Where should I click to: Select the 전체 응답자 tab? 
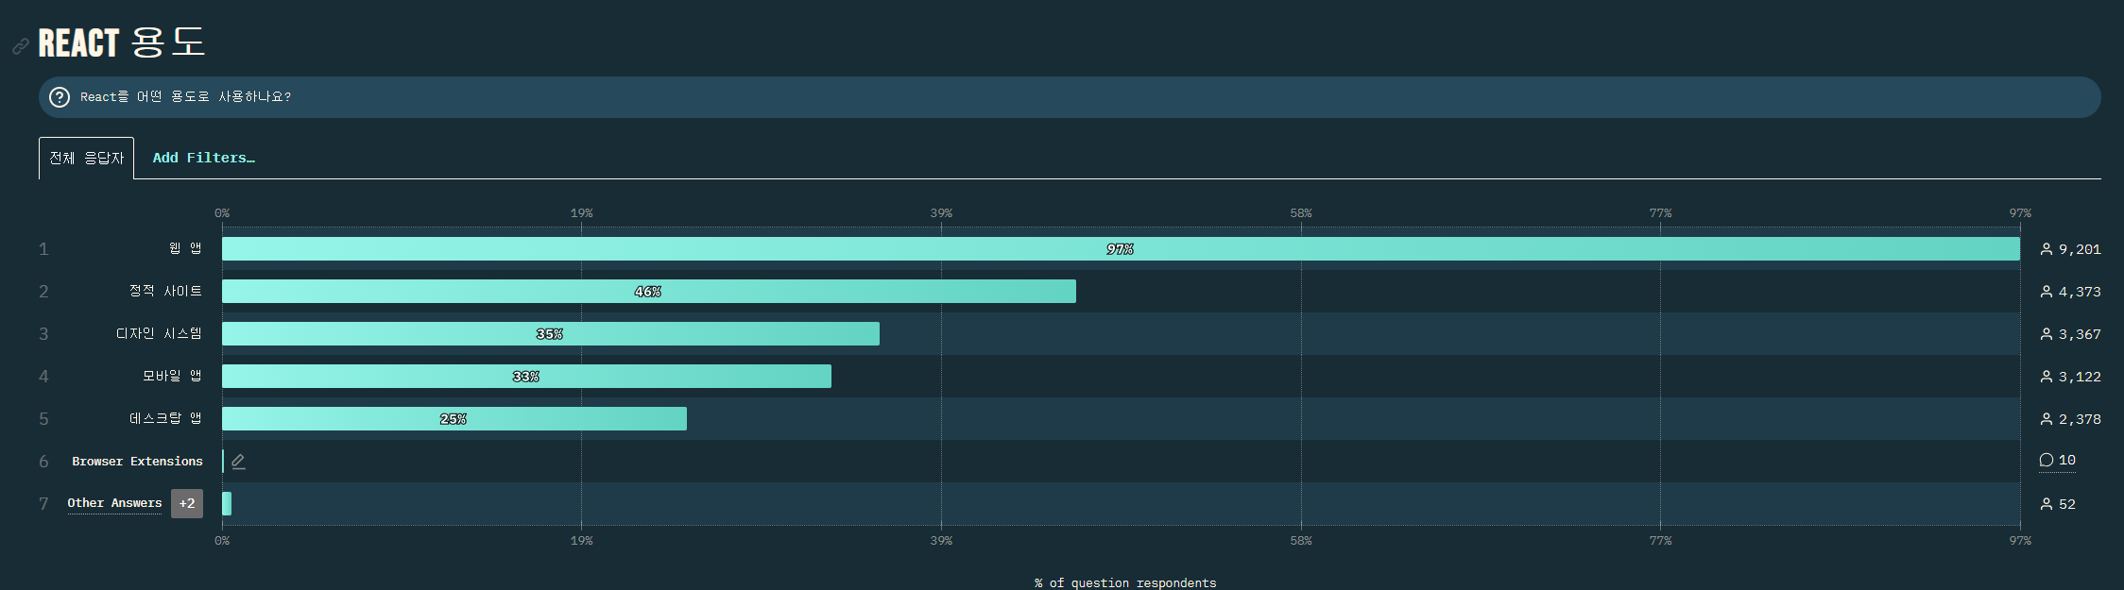[x=86, y=158]
